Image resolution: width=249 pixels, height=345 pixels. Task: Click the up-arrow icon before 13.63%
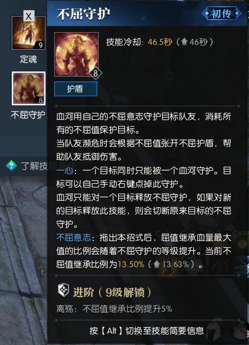[156, 264]
